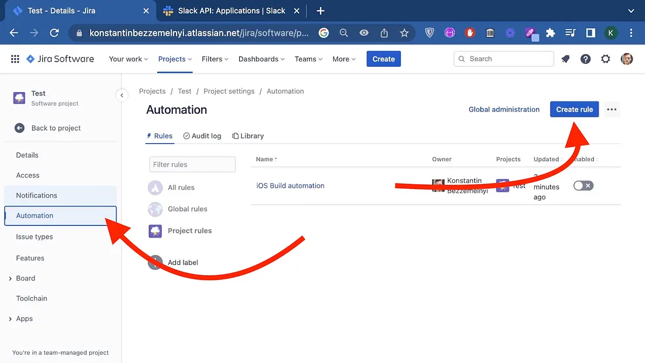Image resolution: width=645 pixels, height=363 pixels.
Task: Filter by Project rules
Action: tap(189, 231)
